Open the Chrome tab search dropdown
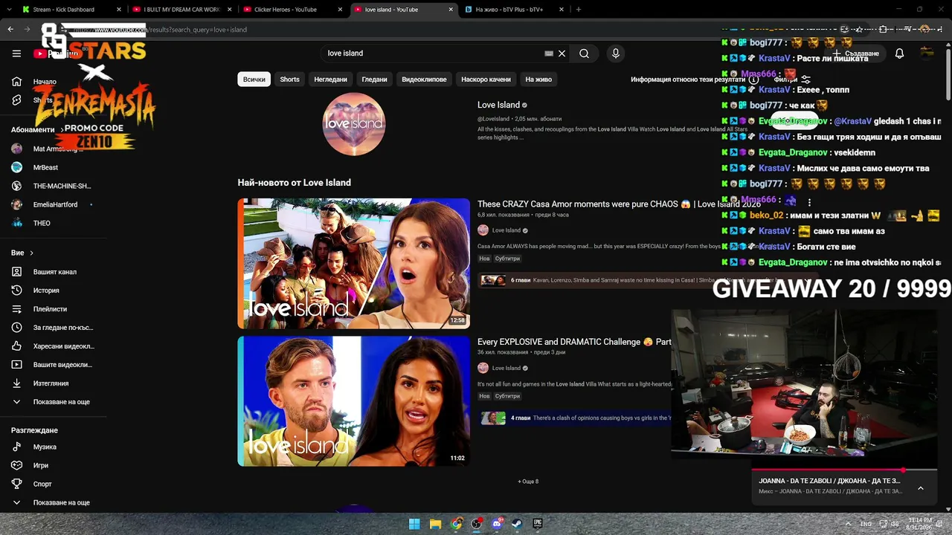This screenshot has height=535, width=952. (10, 10)
